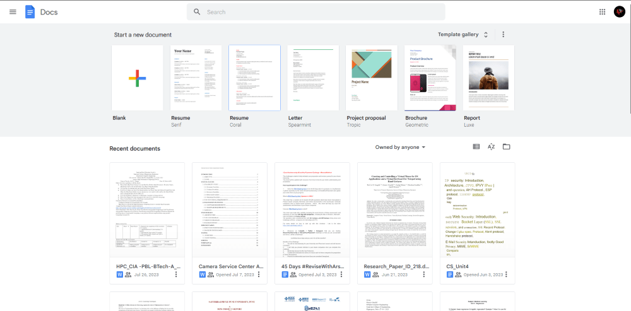Viewport: 631px width, 311px height.
Task: Click the Jul 26, 2023 date
Action: coord(148,275)
